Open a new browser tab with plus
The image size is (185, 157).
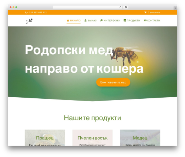175,8
